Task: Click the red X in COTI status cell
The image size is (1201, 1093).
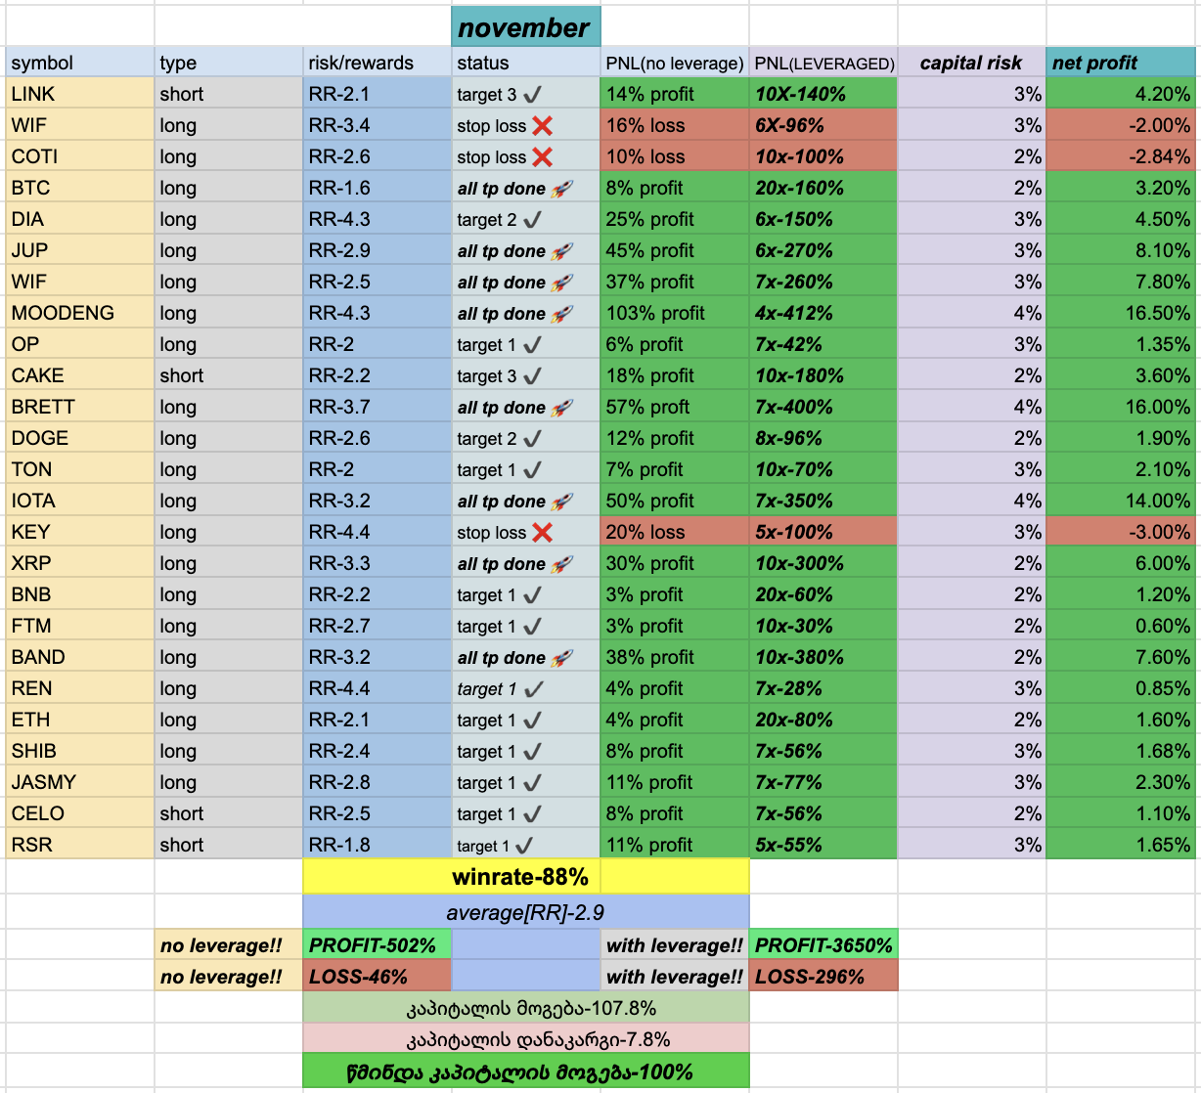Action: (542, 157)
